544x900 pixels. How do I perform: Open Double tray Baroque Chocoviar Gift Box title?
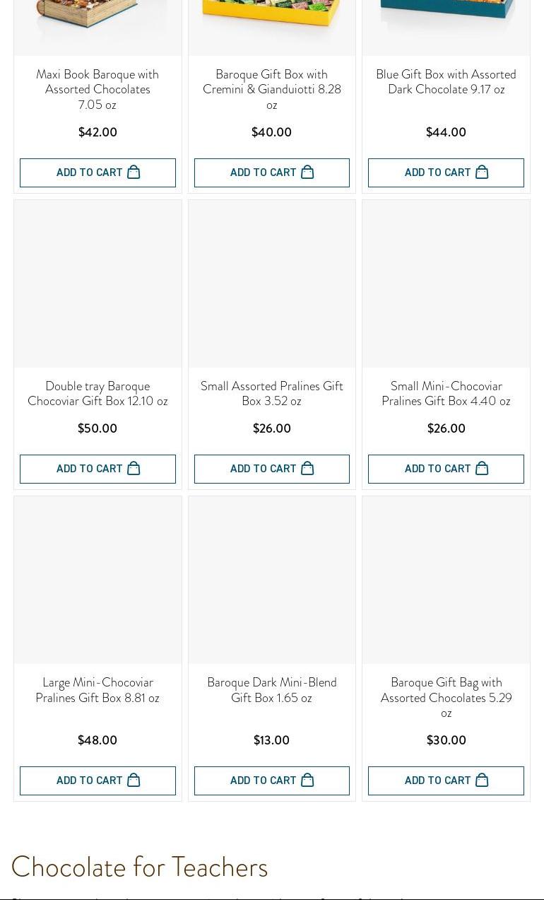coord(97,394)
